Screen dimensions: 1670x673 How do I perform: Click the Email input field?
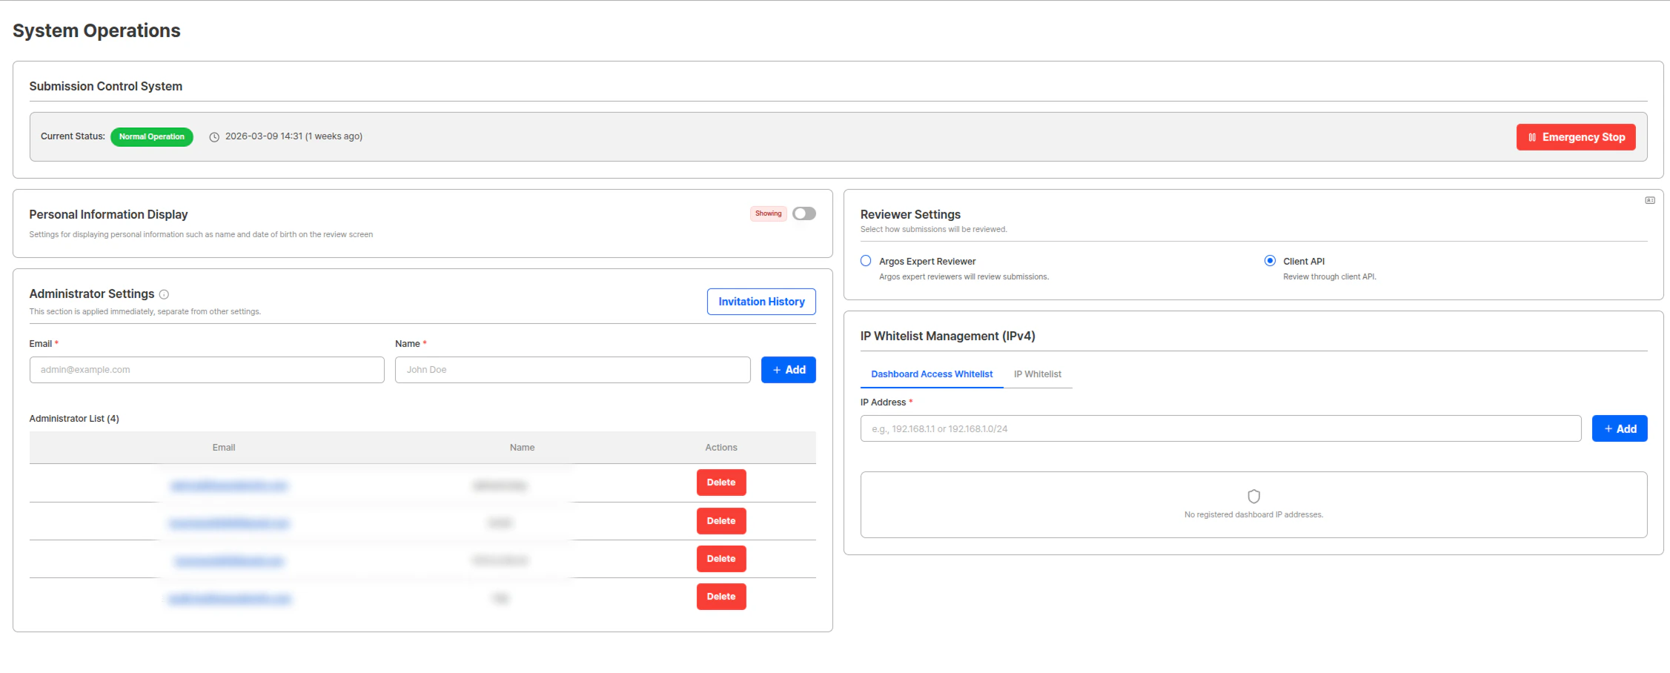206,369
